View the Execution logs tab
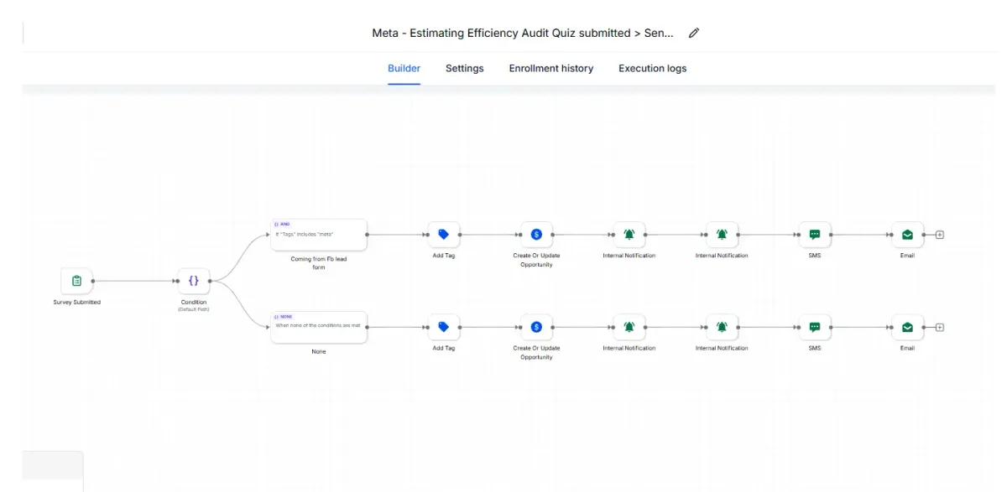 click(652, 69)
